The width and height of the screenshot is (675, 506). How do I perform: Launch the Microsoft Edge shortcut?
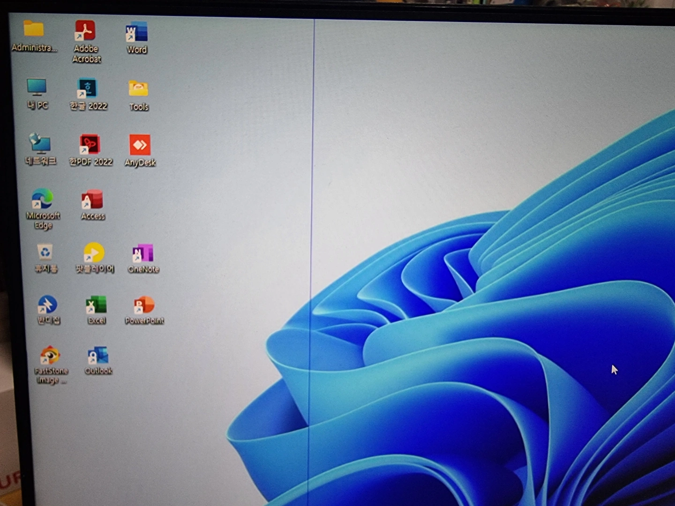pyautogui.click(x=43, y=200)
